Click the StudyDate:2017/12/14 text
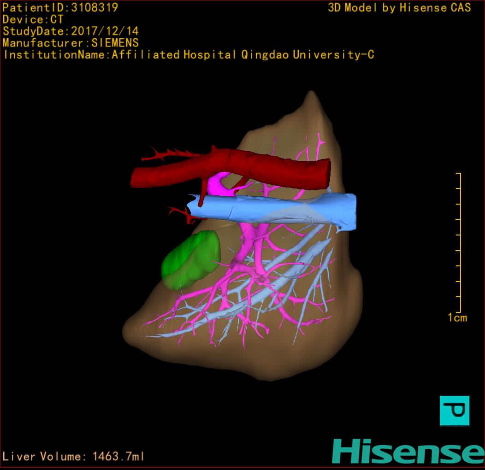The image size is (485, 470). 71,31
